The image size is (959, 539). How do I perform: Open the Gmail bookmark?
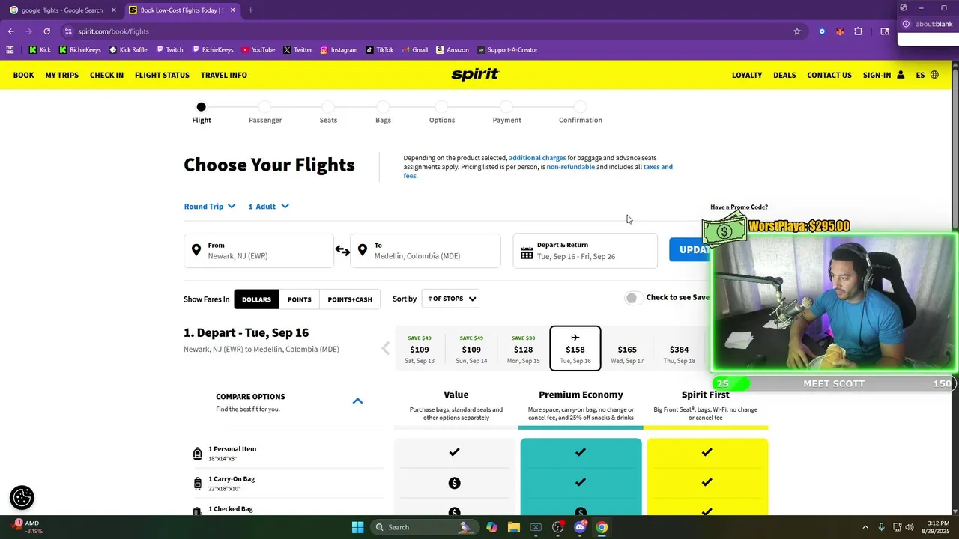tap(414, 50)
